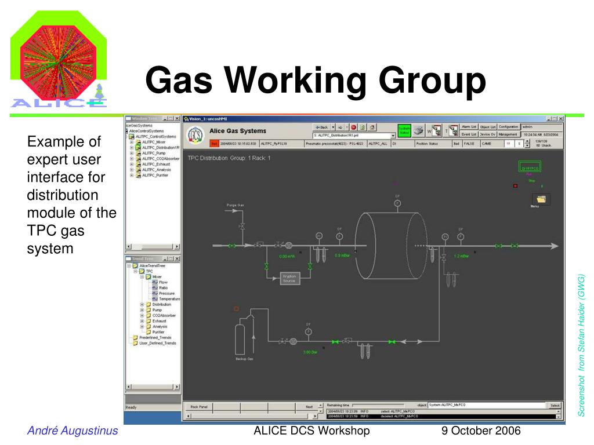Click the green System Status button
Screen dimensions: 594x445
[x=404, y=131]
